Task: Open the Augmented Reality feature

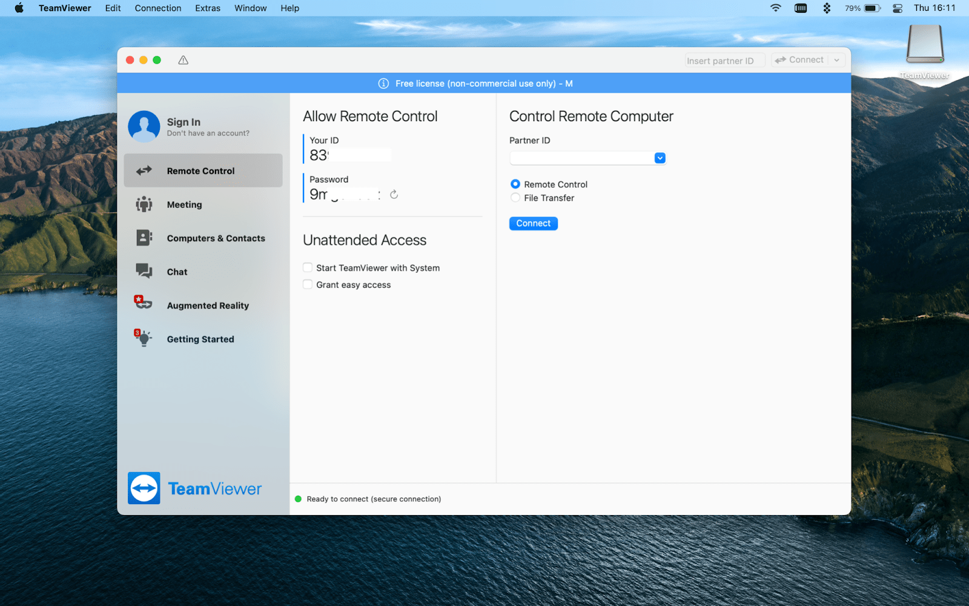Action: tap(207, 305)
